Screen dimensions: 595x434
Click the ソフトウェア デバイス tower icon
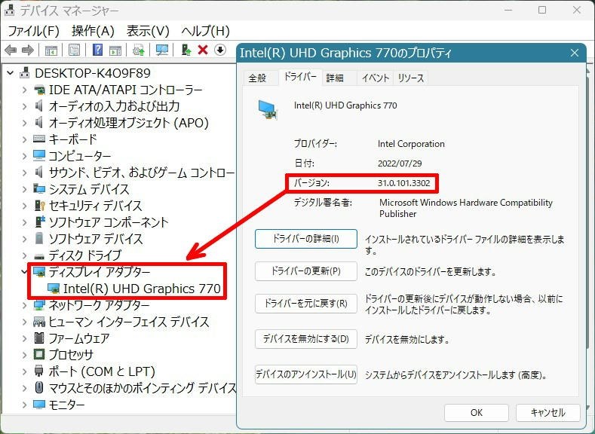pyautogui.click(x=39, y=238)
